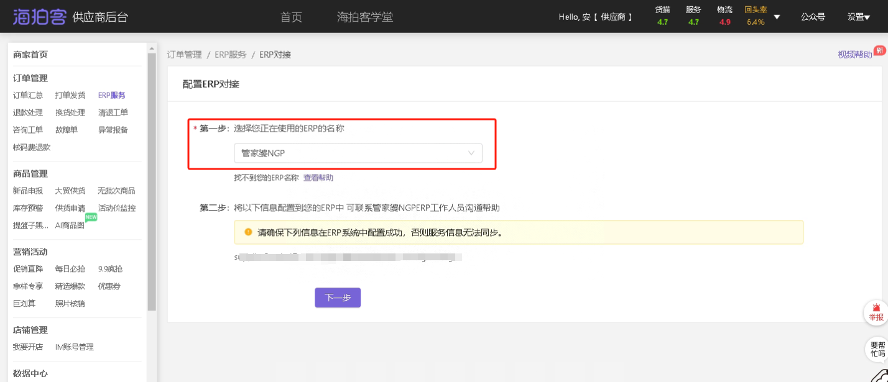Open the 公众号 menu item
Viewport: 888px width, 382px height.
click(x=813, y=17)
